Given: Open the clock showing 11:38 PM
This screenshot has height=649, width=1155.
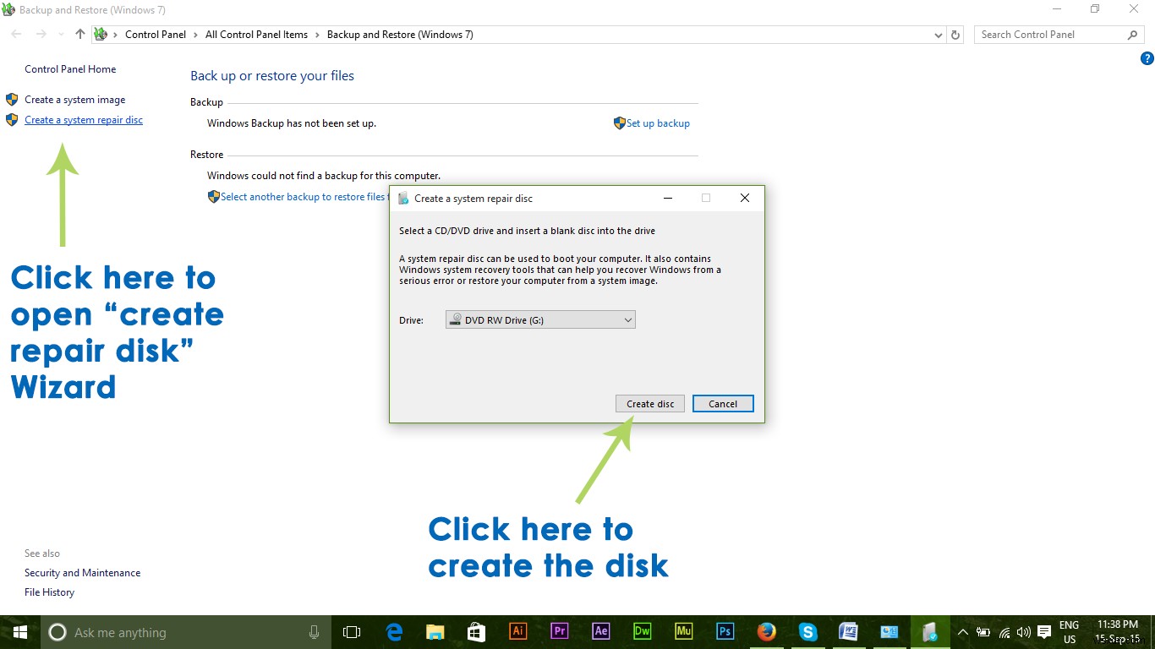Looking at the screenshot, I should tap(1116, 632).
